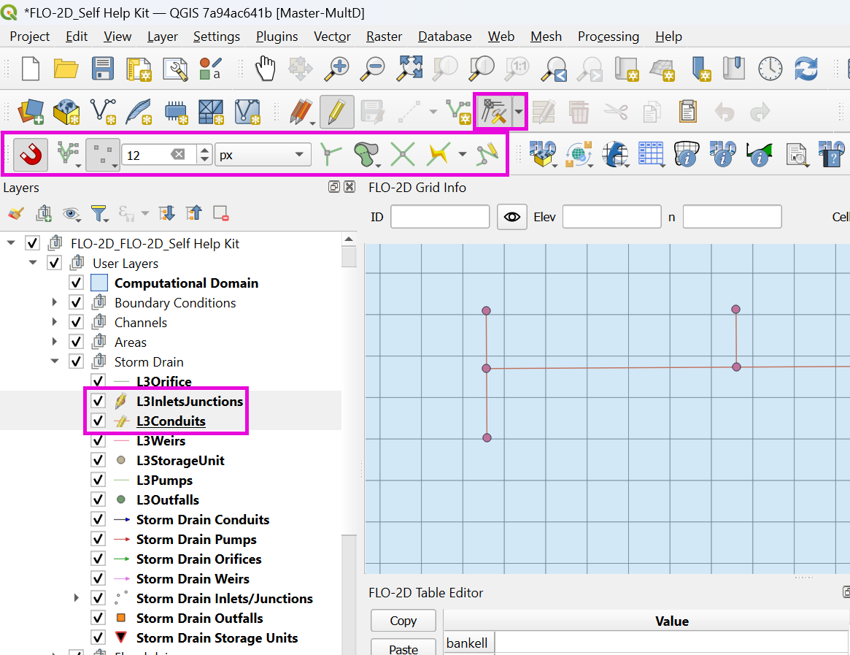Expand the Boundary Conditions layer group
This screenshot has width=850, height=655.
[55, 303]
